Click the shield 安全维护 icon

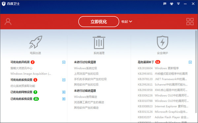162,43
